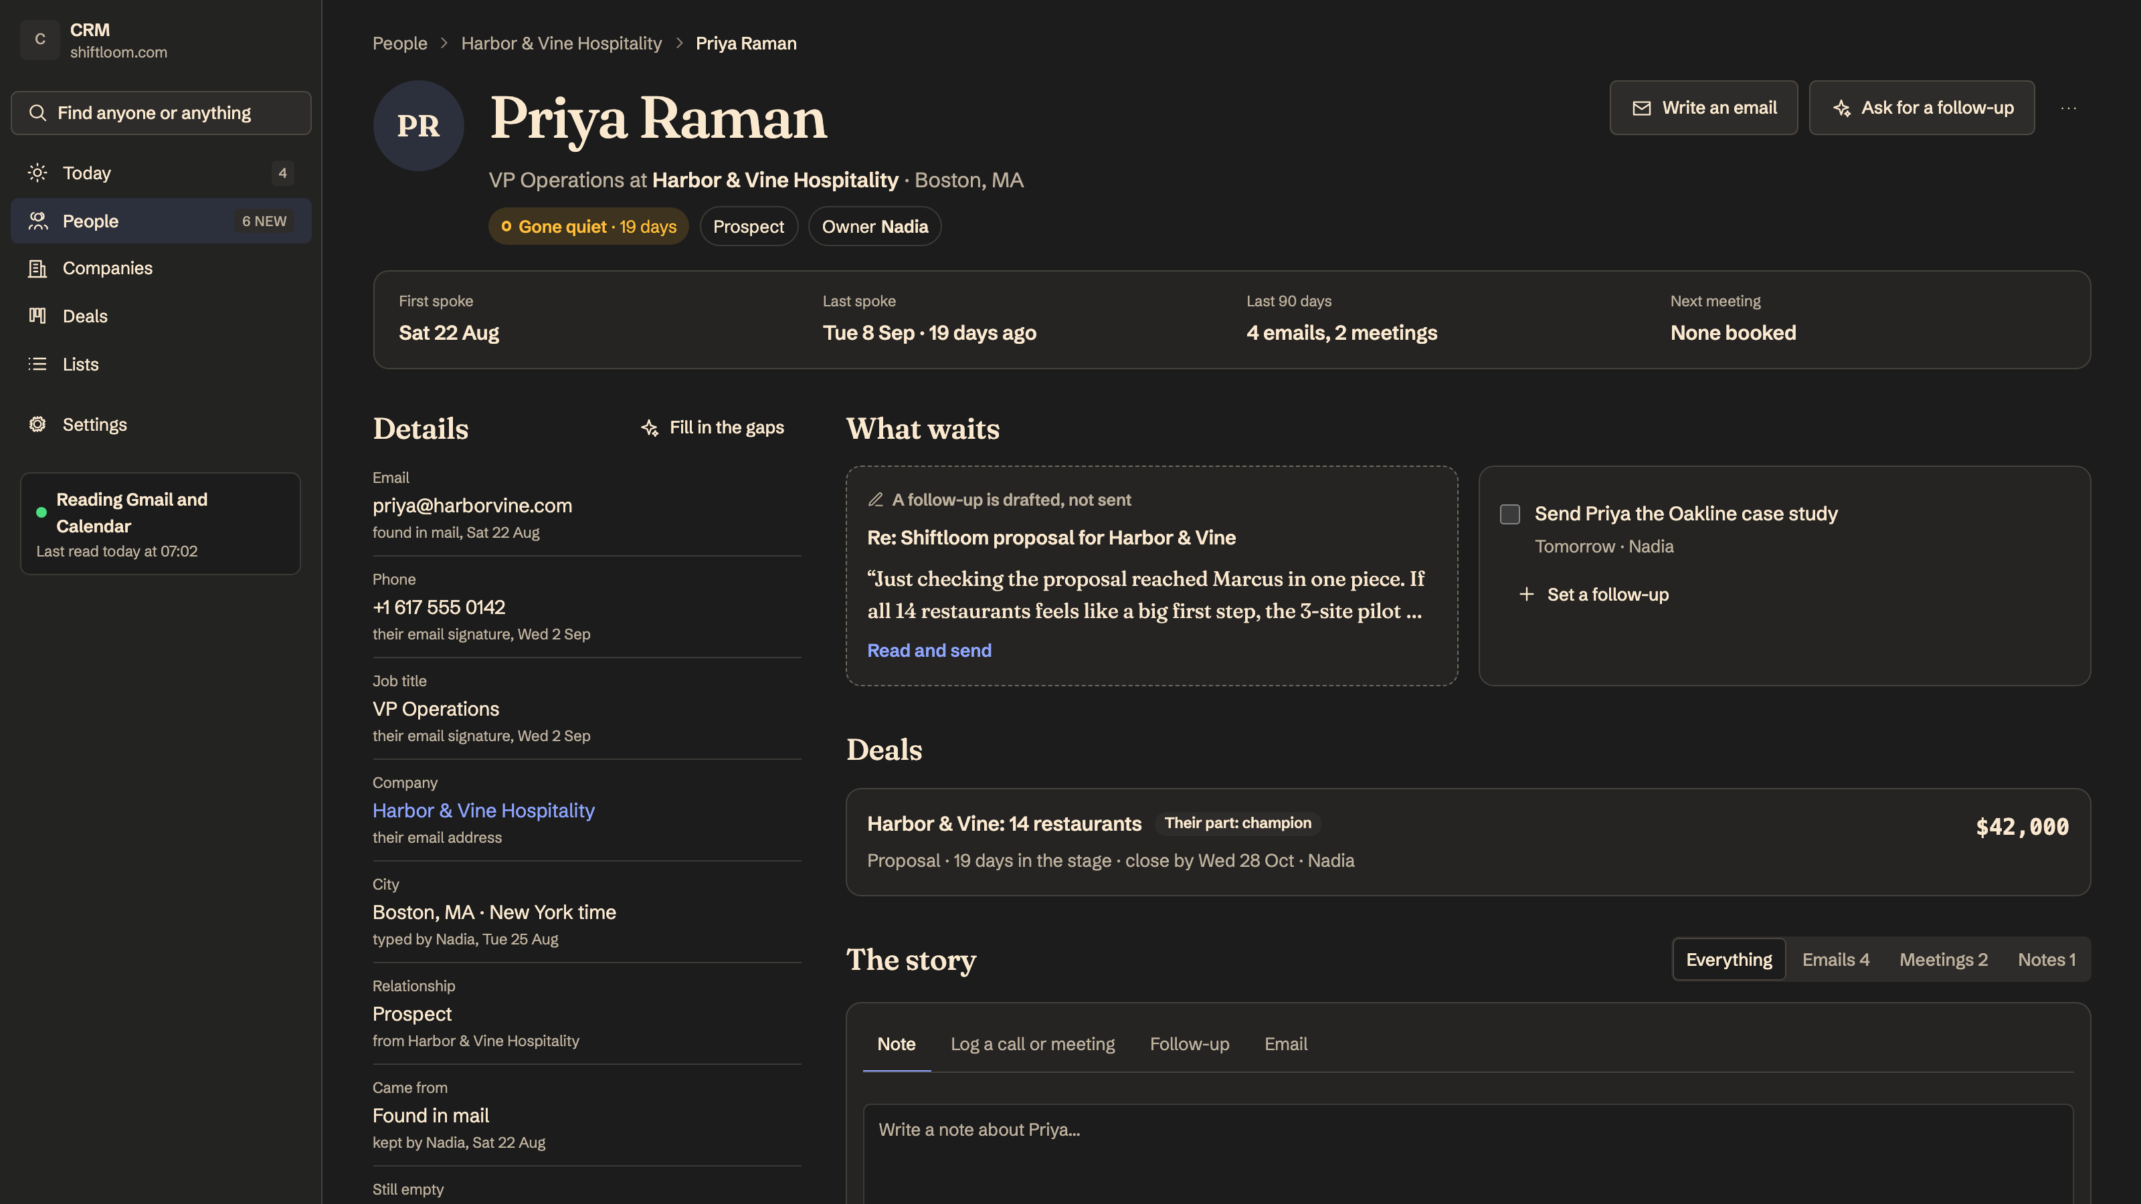The image size is (2141, 1204).
Task: Click the phone number +1 617 555 0142
Action: coord(439,607)
